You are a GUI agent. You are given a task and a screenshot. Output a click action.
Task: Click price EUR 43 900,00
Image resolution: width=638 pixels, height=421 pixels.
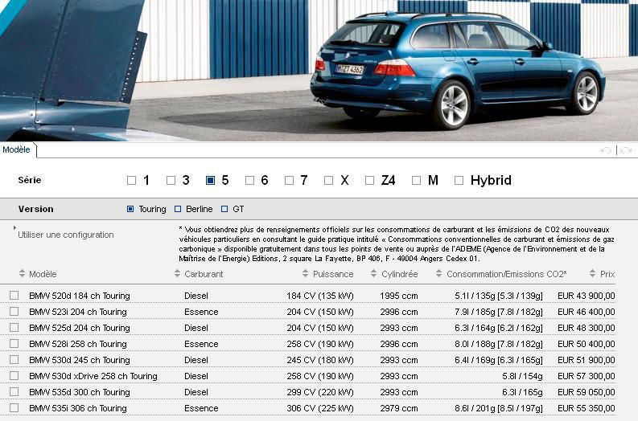point(587,296)
